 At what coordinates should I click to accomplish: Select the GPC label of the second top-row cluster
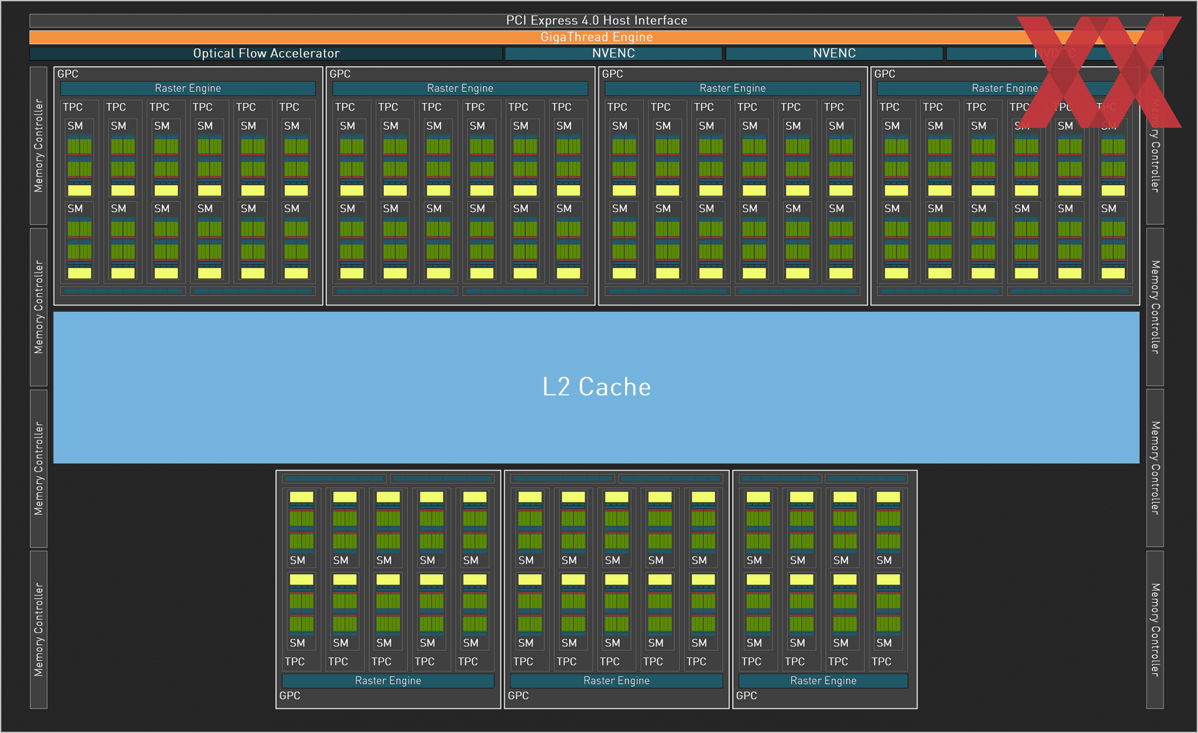340,74
